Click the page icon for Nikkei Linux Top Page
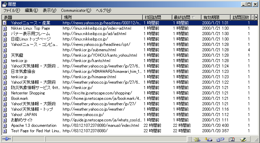Viewport: 260px width, 143px height. pos(5,28)
